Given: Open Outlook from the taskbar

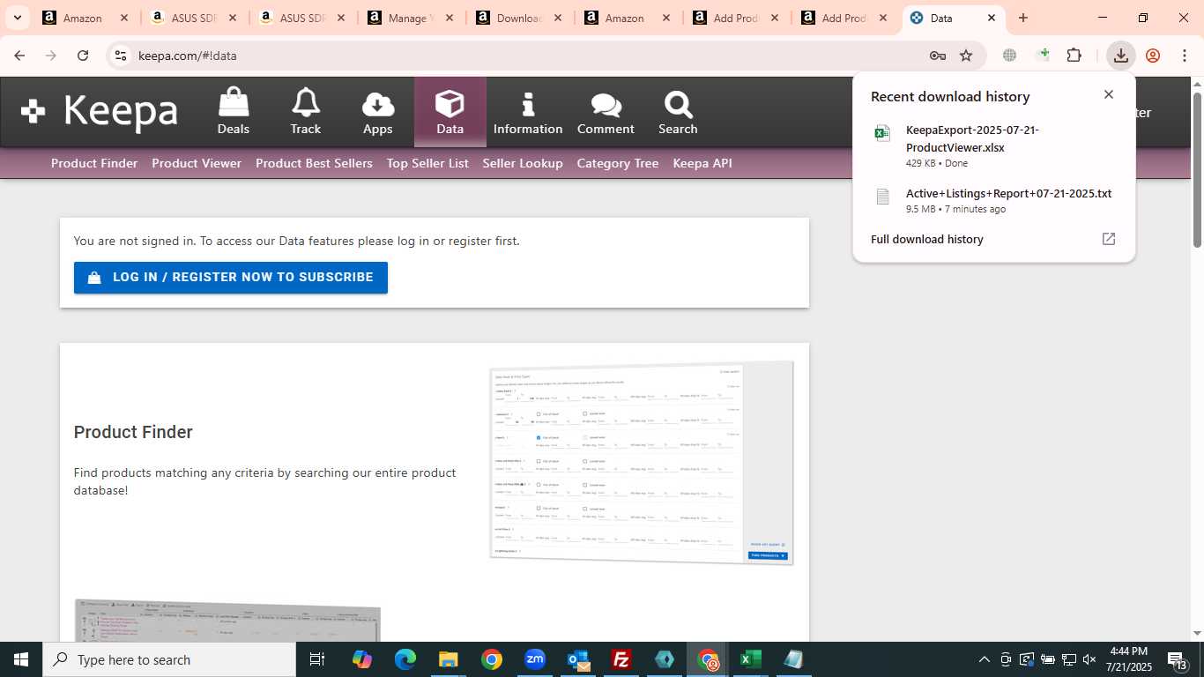Looking at the screenshot, I should coord(578,659).
